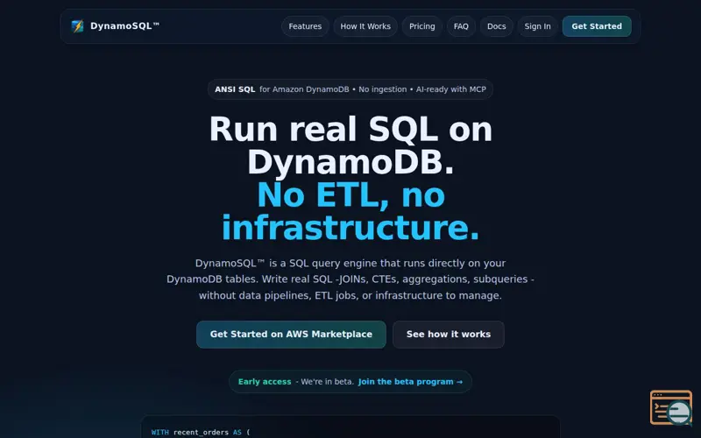Click the "We're in beta." text
This screenshot has width=701, height=438.
(x=327, y=382)
